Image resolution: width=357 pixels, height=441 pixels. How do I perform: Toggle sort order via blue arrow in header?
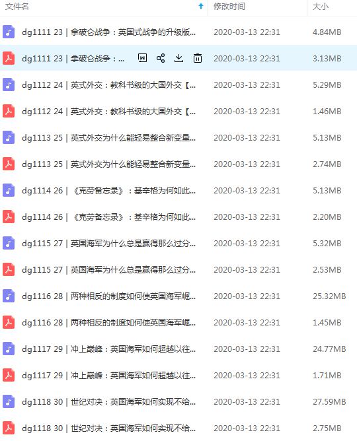click(x=201, y=6)
